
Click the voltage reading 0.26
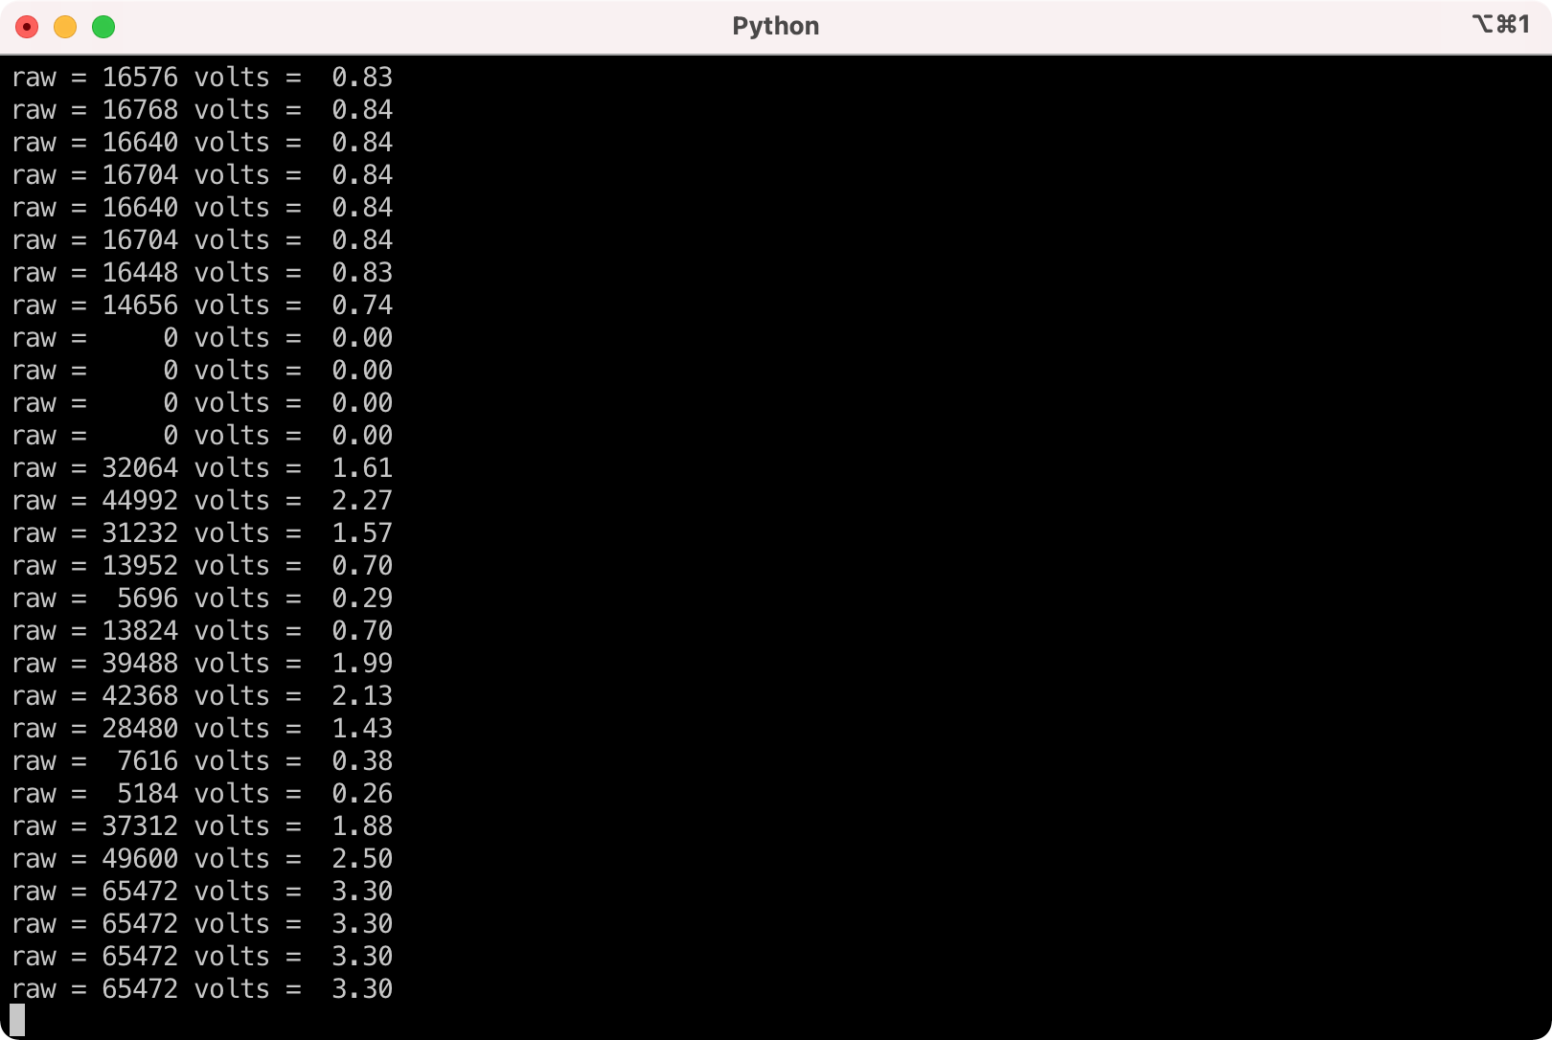pyautogui.click(x=362, y=794)
